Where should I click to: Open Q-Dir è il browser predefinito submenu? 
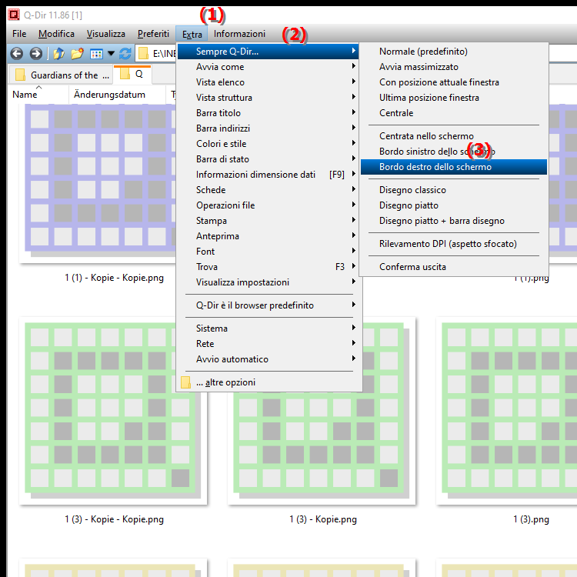point(268,305)
